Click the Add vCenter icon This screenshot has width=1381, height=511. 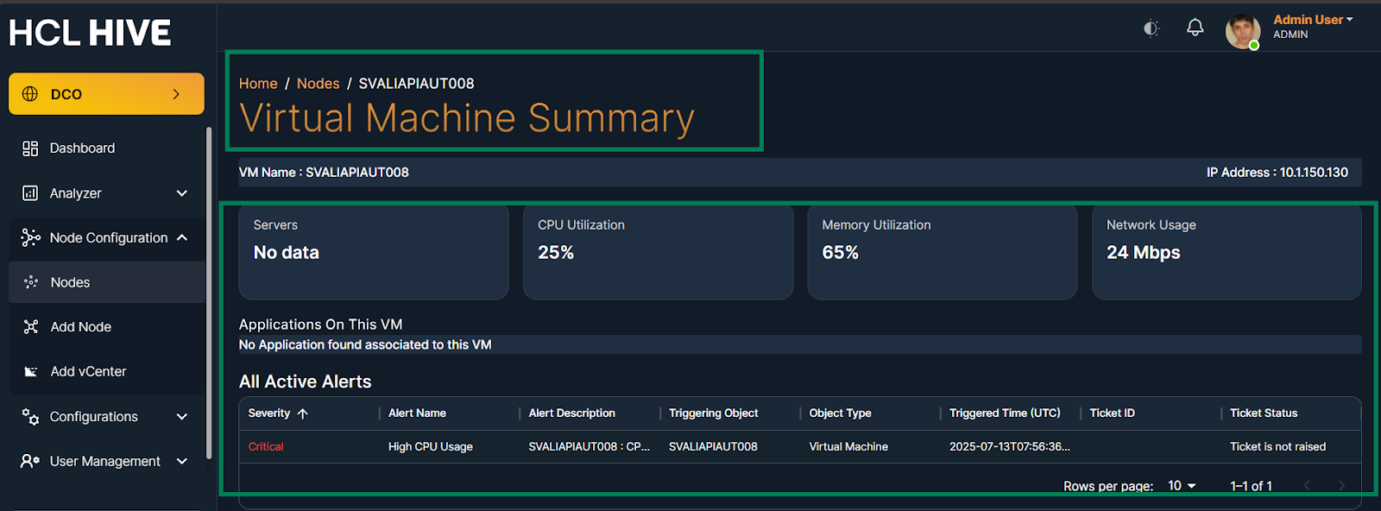pos(31,372)
